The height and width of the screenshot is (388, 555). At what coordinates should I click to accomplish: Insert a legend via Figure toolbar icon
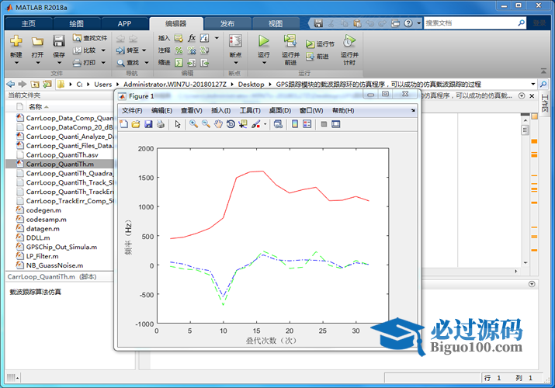pos(307,123)
